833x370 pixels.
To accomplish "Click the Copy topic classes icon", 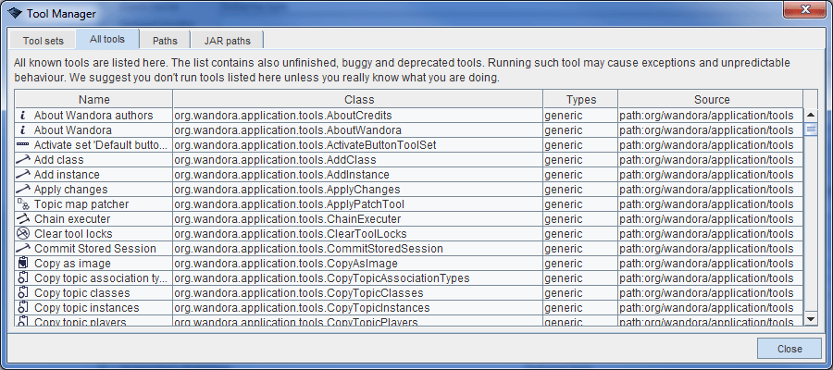I will (x=22, y=293).
